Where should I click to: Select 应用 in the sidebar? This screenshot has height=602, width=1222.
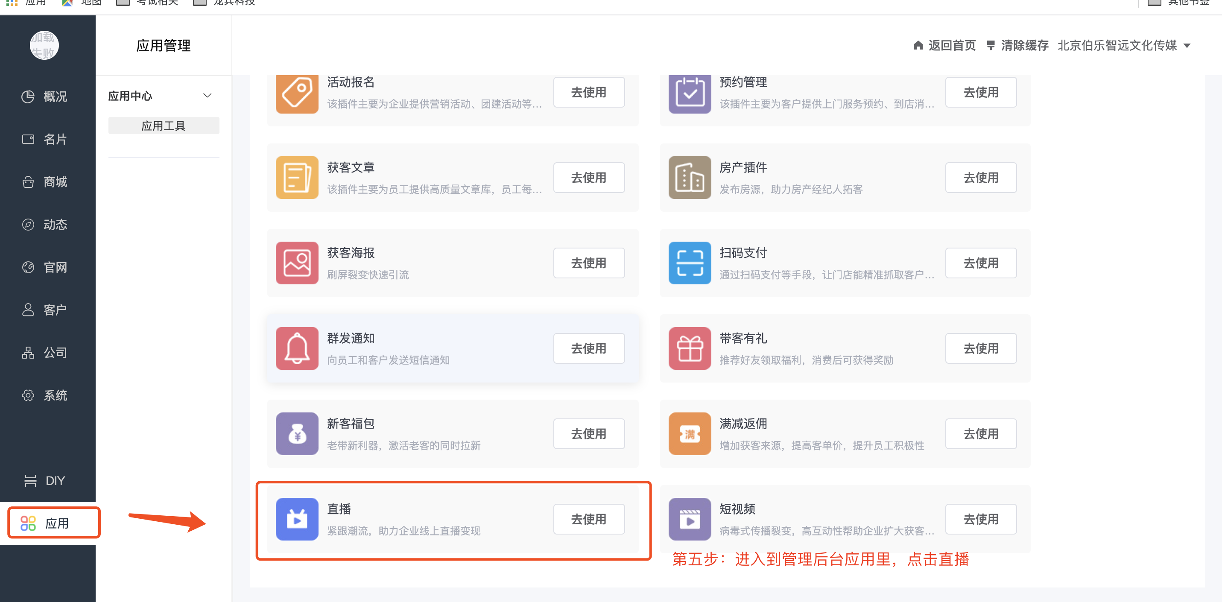pos(48,523)
